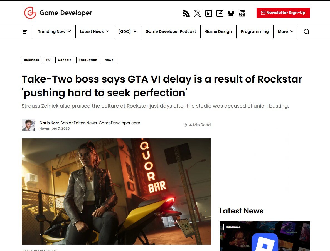The width and height of the screenshot is (330, 251).
Task: Open the LinkedIn social icon
Action: 209,13
